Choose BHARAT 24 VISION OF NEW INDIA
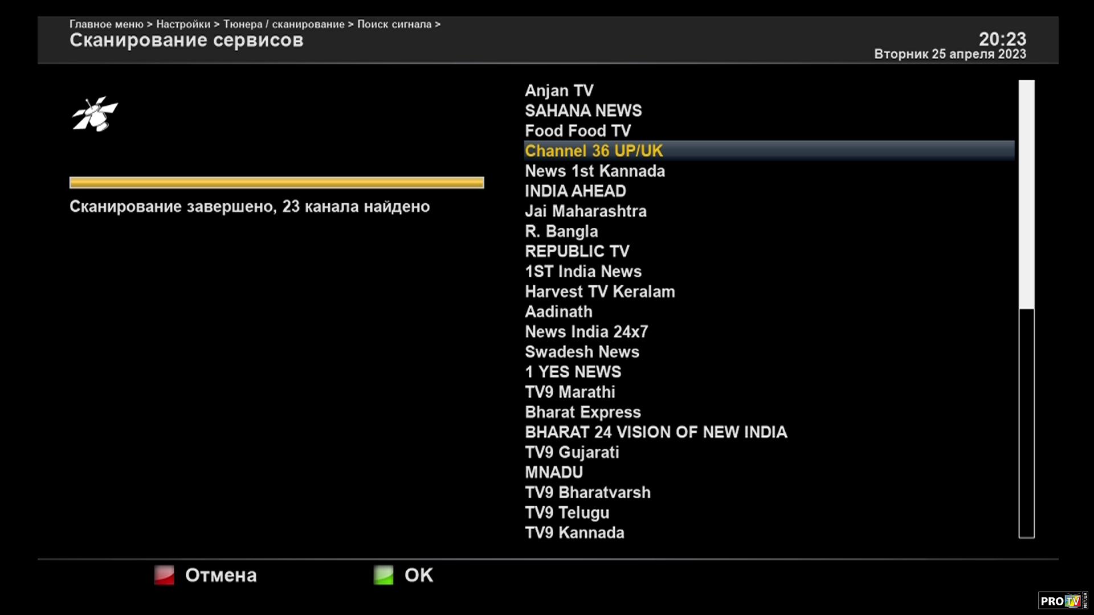The height and width of the screenshot is (615, 1094). (x=655, y=432)
